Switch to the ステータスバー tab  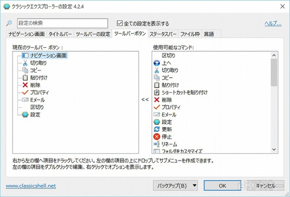[x=163, y=34]
